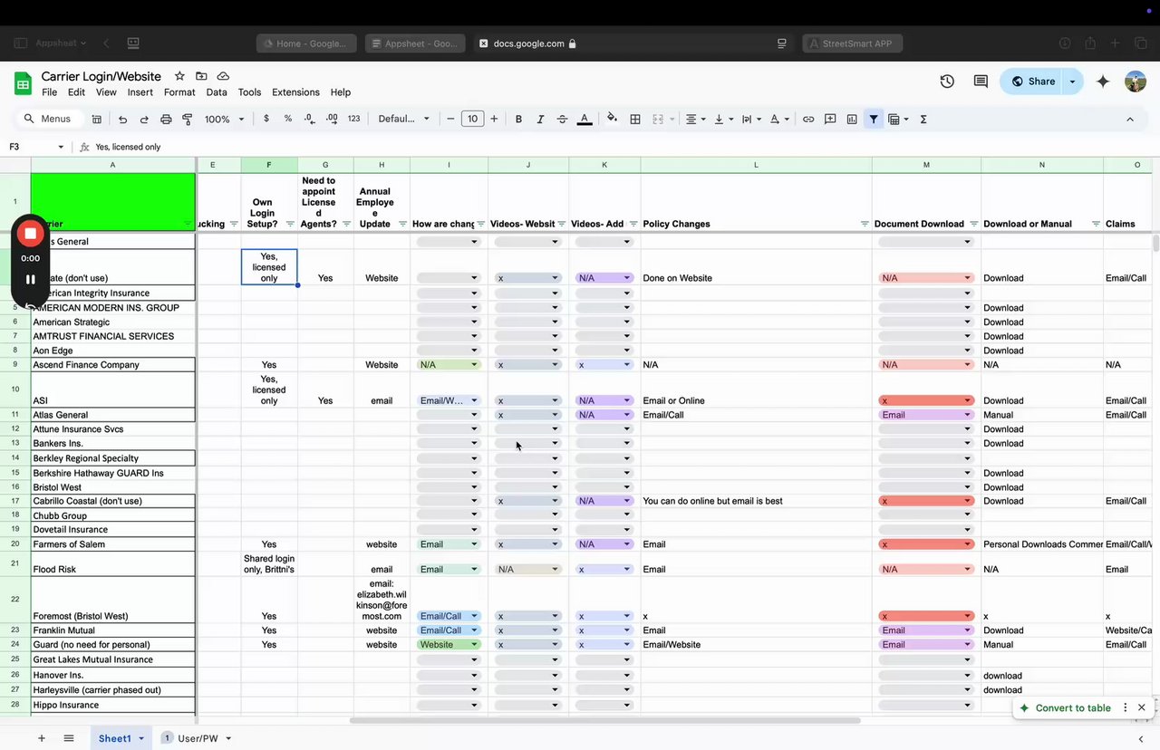This screenshot has width=1160, height=750.
Task: Search the Menus box
Action: (50, 119)
